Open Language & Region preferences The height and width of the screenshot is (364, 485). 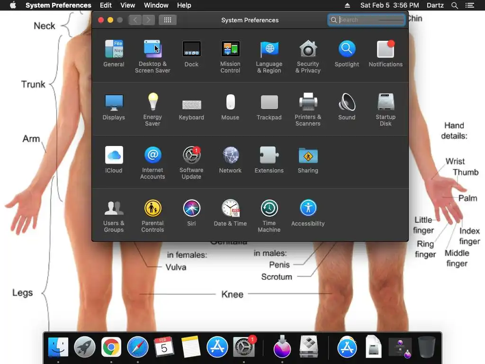(x=269, y=57)
